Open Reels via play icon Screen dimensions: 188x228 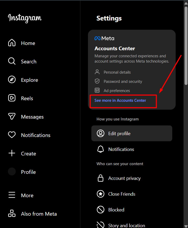click(x=12, y=98)
